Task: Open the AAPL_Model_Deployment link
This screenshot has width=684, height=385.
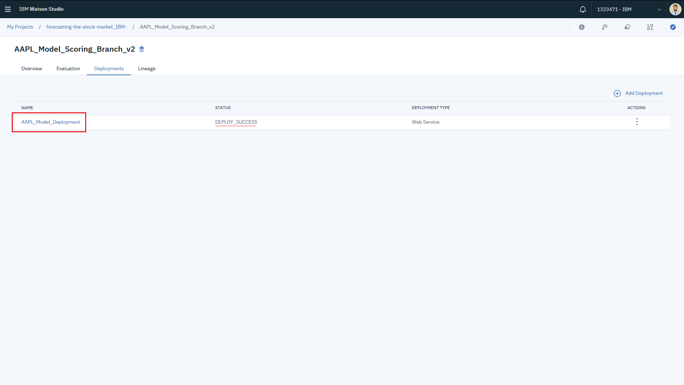Action: click(x=51, y=122)
